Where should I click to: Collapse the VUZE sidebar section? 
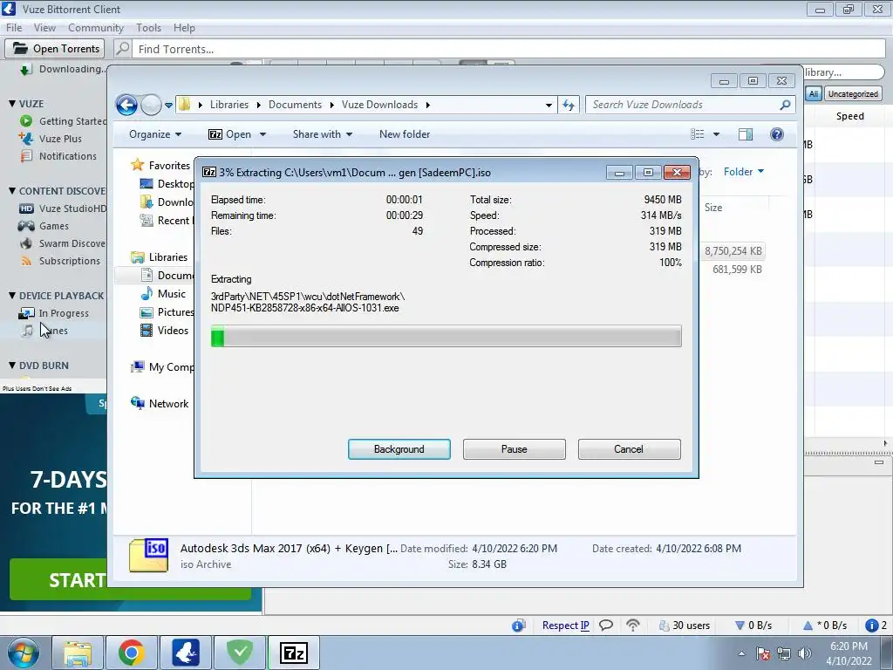pyautogui.click(x=12, y=104)
